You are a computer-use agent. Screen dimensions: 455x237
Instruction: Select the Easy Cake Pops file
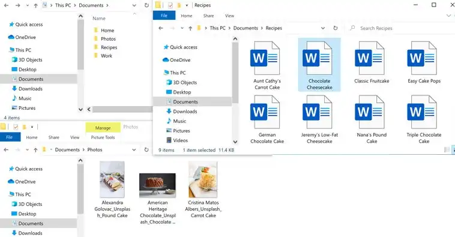pyautogui.click(x=424, y=62)
